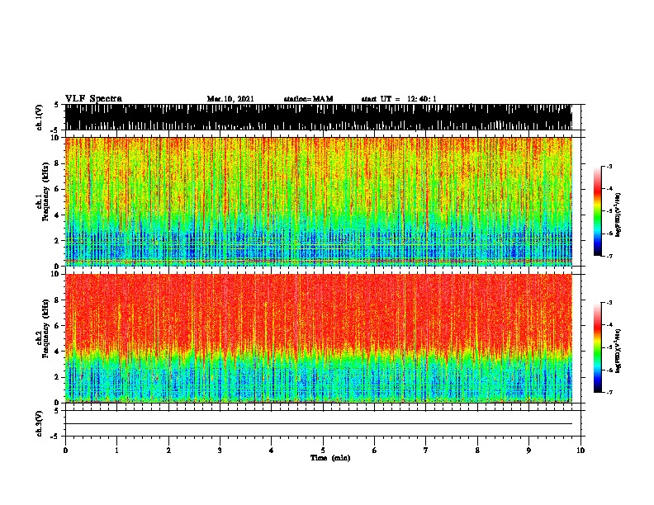Viewport: 654px width, 505px height.
Task: Click the "station=MAM" header label
Action: (308, 99)
